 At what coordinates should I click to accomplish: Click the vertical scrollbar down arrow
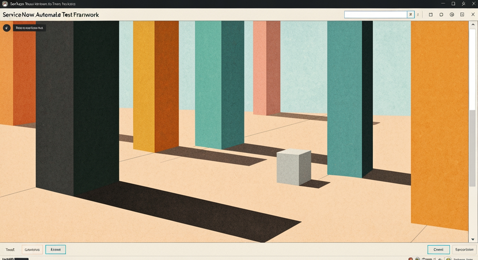point(473,240)
